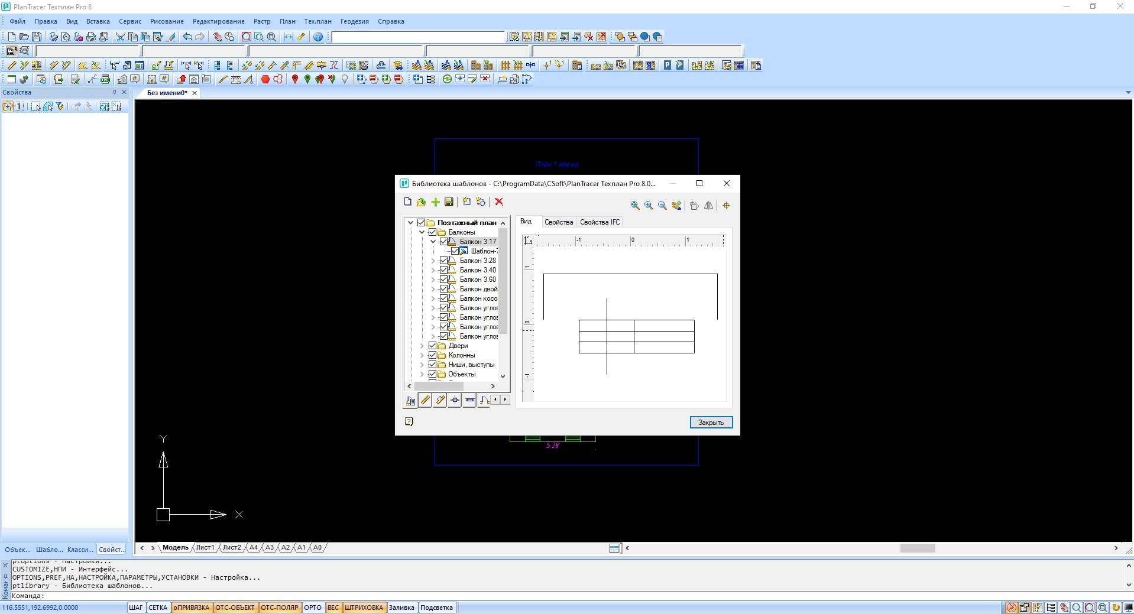Uncheck the Балкон 3.17 checkbox
Viewport: 1134px width, 614px height.
pyautogui.click(x=443, y=242)
